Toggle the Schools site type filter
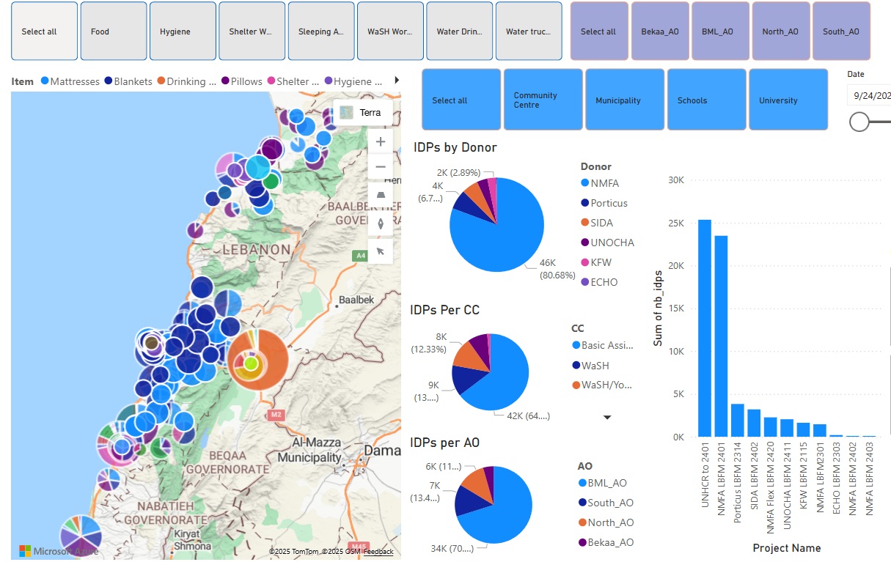This screenshot has height=562, width=891. (x=706, y=100)
